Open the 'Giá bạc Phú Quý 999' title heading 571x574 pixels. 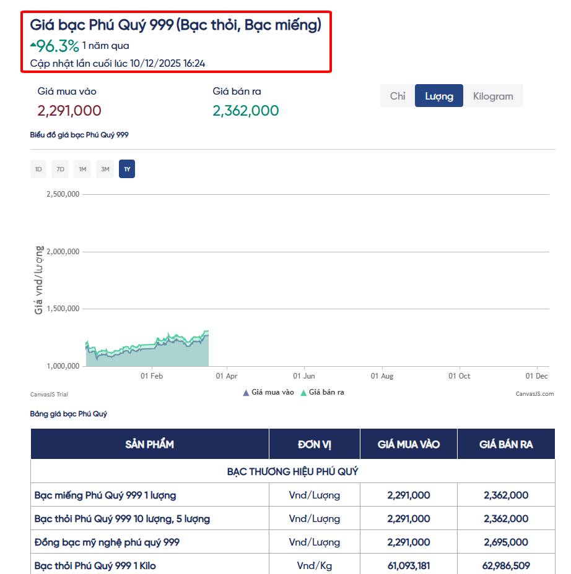pos(175,25)
